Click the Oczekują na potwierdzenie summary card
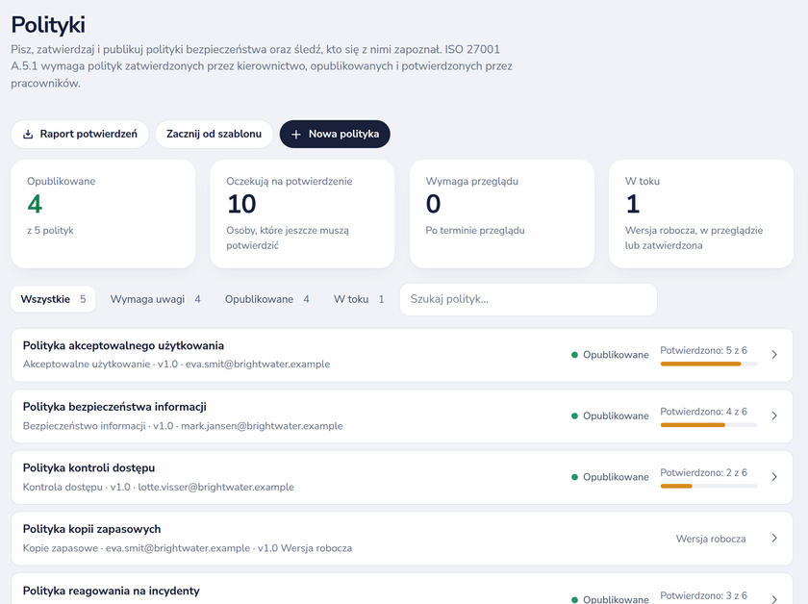The width and height of the screenshot is (808, 604). click(302, 214)
